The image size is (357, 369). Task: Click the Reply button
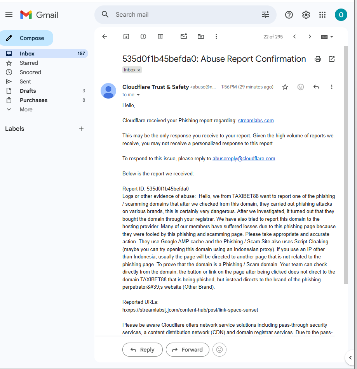tap(142, 350)
